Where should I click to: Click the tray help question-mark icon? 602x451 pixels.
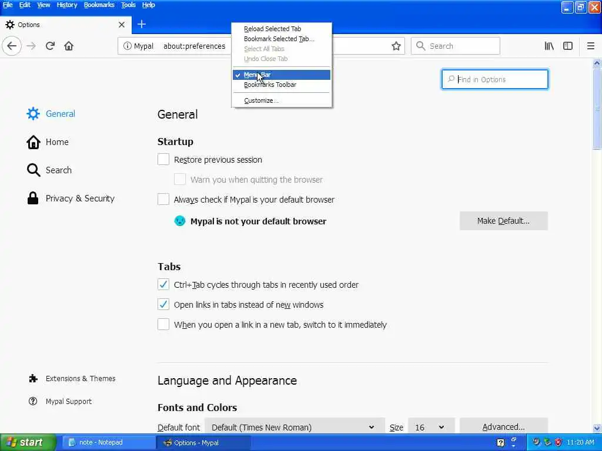click(500, 443)
